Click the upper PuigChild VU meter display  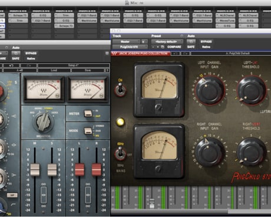point(159,84)
